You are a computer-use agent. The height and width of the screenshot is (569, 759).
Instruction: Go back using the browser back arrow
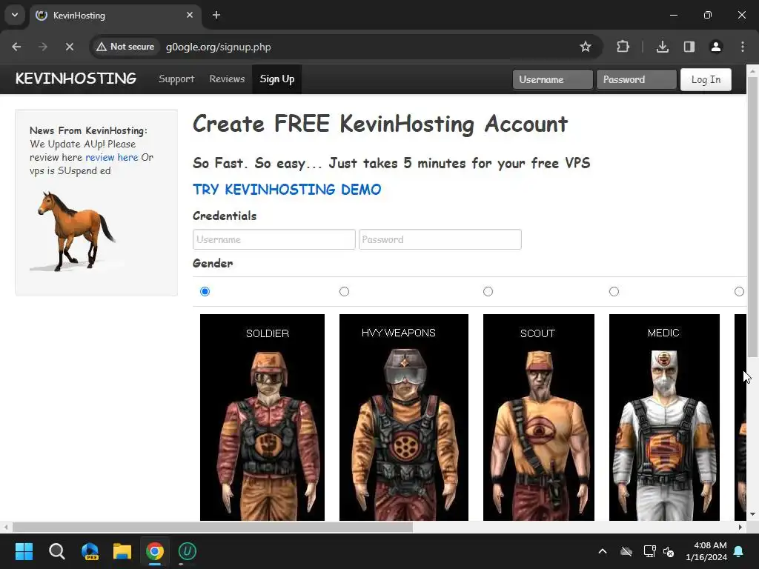[x=16, y=47]
